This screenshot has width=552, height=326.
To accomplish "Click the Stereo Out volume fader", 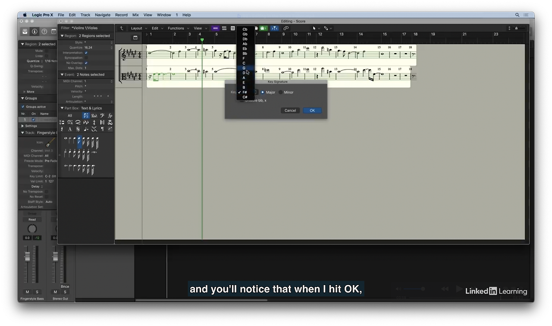I will [55, 256].
